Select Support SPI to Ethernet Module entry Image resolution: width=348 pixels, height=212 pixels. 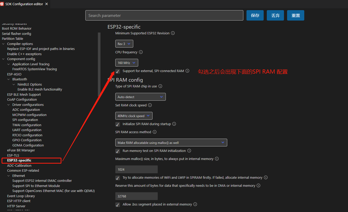36,186
